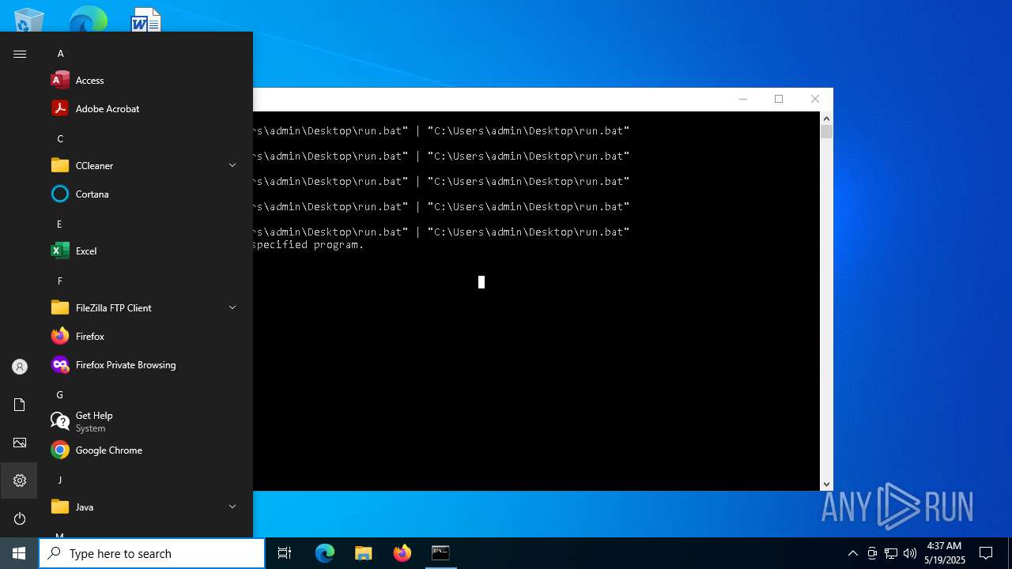Click the taskbar search box

click(x=152, y=553)
